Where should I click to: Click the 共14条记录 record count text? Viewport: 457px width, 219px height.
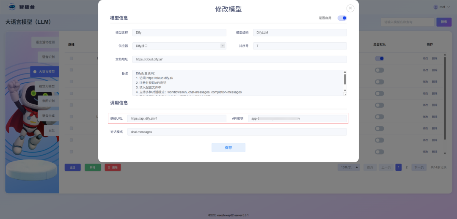point(439,167)
